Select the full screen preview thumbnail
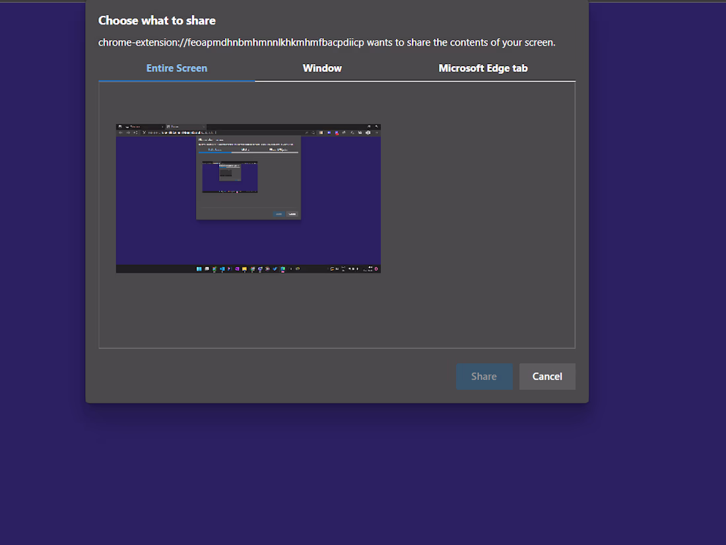Screen dimensions: 726x545 [248, 198]
